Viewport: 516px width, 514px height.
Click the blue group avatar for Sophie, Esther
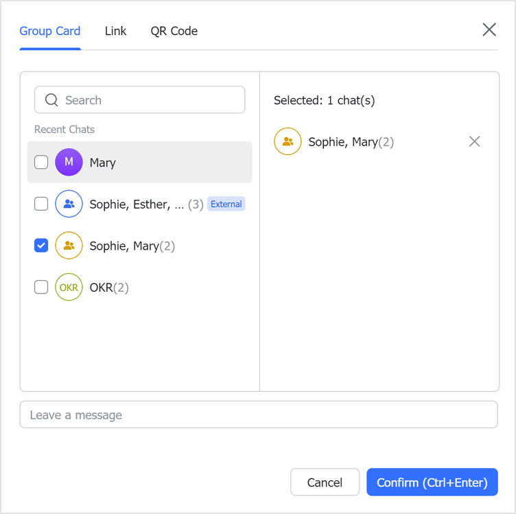pyautogui.click(x=69, y=204)
